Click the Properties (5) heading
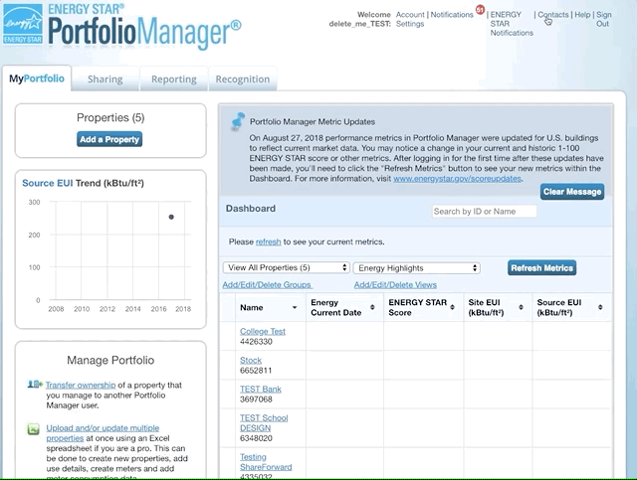This screenshot has width=637, height=480. click(110, 117)
